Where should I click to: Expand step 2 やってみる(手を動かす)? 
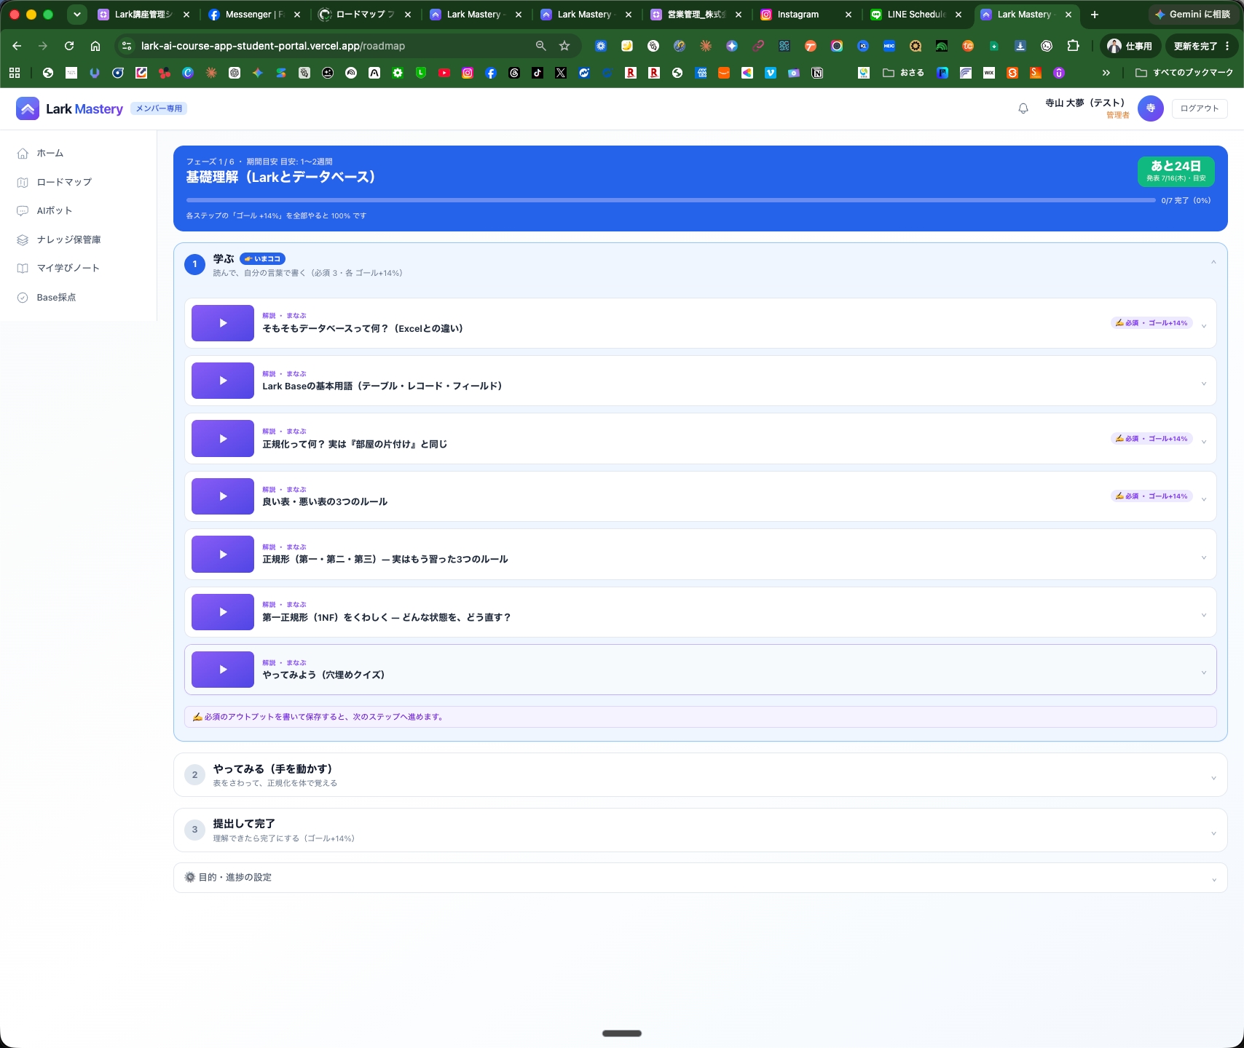coord(700,775)
